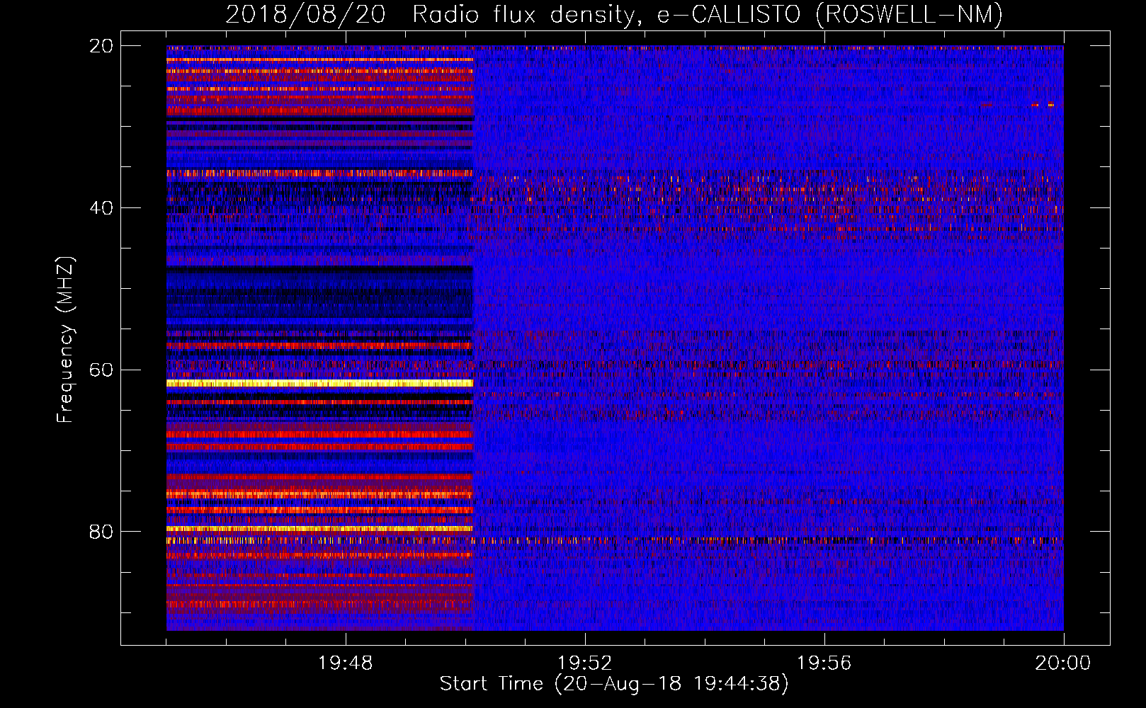Click the '40' frequency tick label
Image resolution: width=1146 pixels, height=708 pixels.
(x=101, y=208)
